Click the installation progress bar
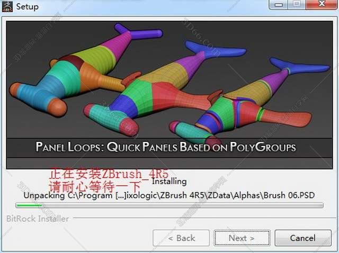The width and height of the screenshot is (339, 253). point(169,205)
